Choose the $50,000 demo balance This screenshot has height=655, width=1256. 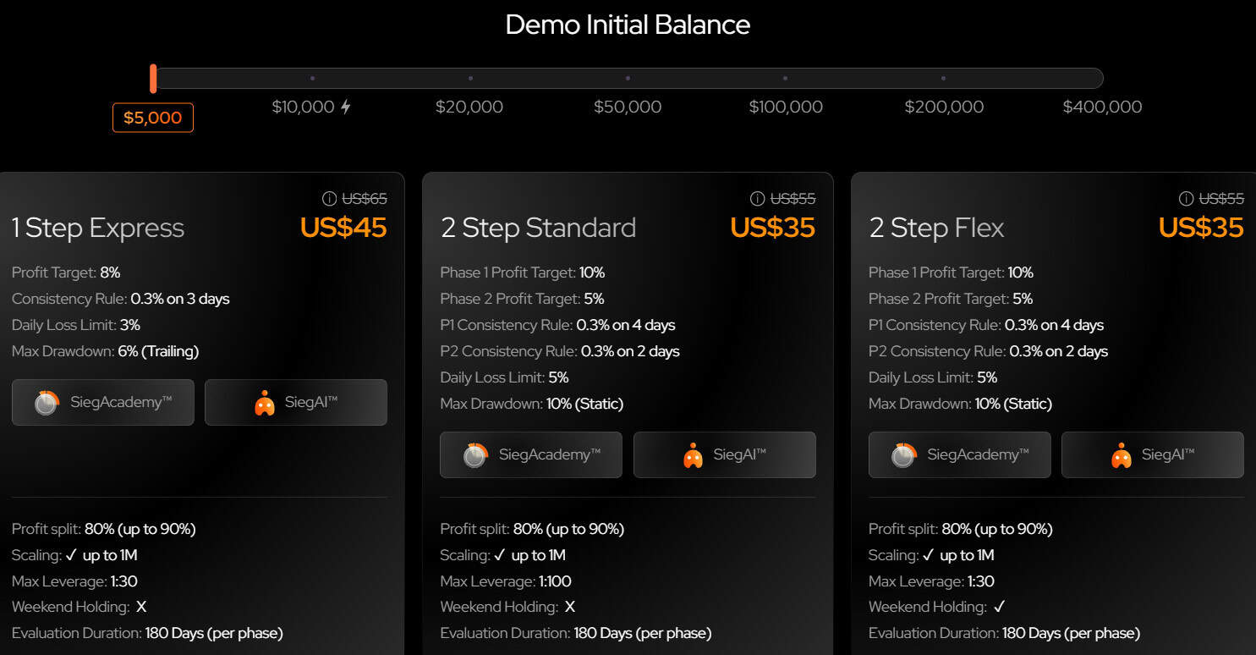[628, 107]
